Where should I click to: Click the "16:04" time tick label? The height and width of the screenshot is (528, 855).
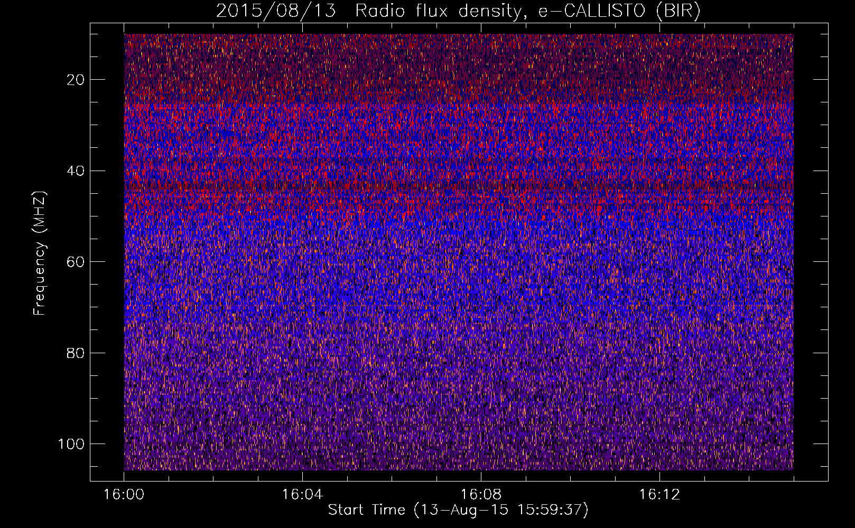302,495
